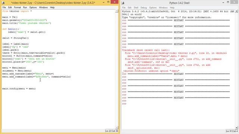Open the File menu in Python Shell
Screen dimensions: 239x134
pyautogui.click(x=124, y=7)
